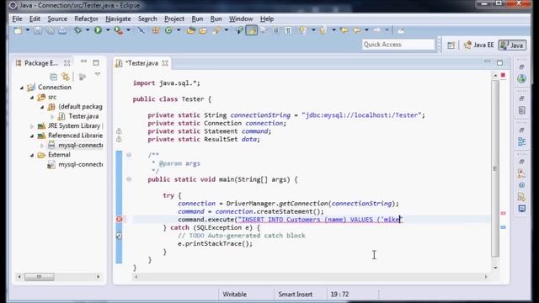Minimize the Package Explorer view
539x303 pixels.
[x=84, y=61]
